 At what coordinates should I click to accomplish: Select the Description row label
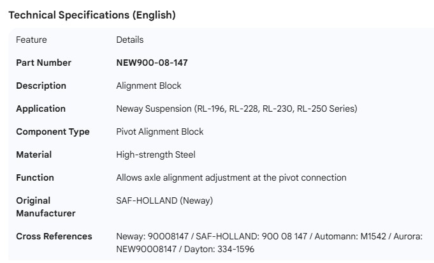pyautogui.click(x=41, y=86)
